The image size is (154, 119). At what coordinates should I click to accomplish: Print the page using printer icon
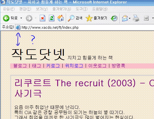pos(136,18)
